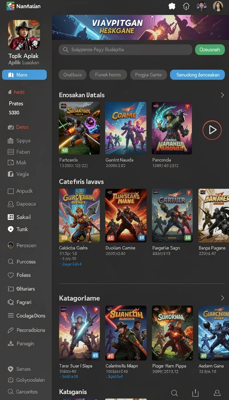Expand the Enosakan Uatals section arrow
229x400 pixels.
(222, 95)
